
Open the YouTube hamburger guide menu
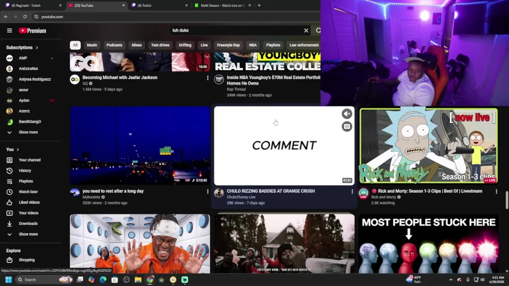(x=10, y=31)
